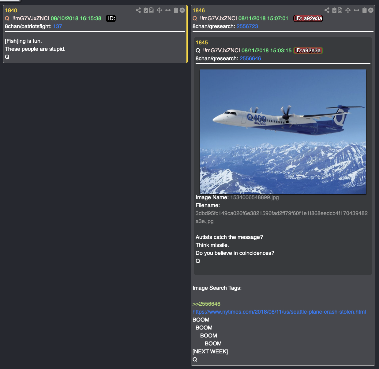Viewport: 379px width, 369px height.
Task: Click the four-way move icon on post 1846
Action: pos(348,10)
